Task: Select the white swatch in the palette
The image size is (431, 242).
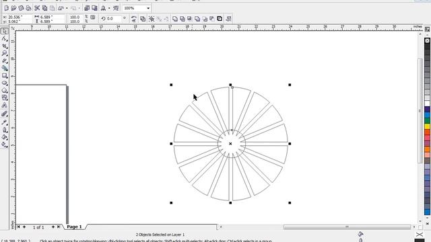Action: click(x=428, y=104)
